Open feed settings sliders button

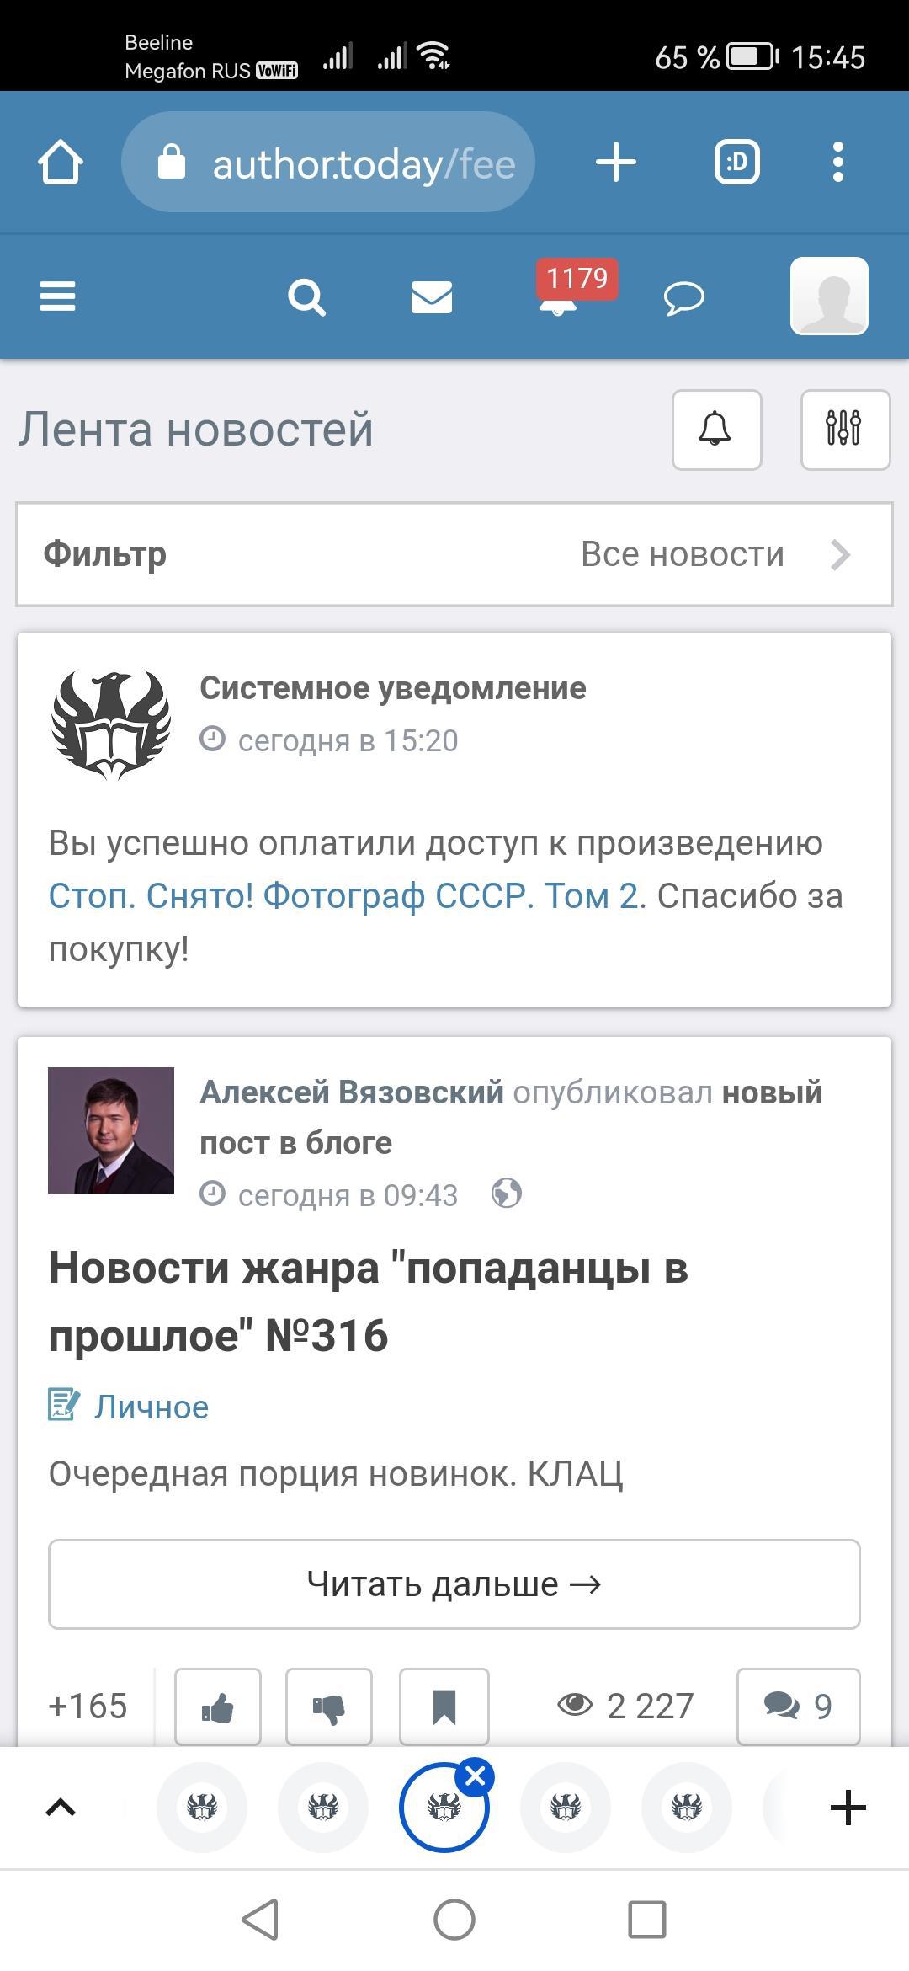(844, 430)
